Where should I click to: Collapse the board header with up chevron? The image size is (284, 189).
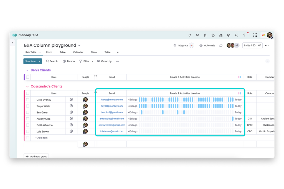click(267, 61)
